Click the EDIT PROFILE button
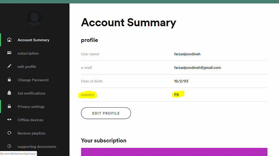The height and width of the screenshot is (156, 279). click(x=106, y=113)
